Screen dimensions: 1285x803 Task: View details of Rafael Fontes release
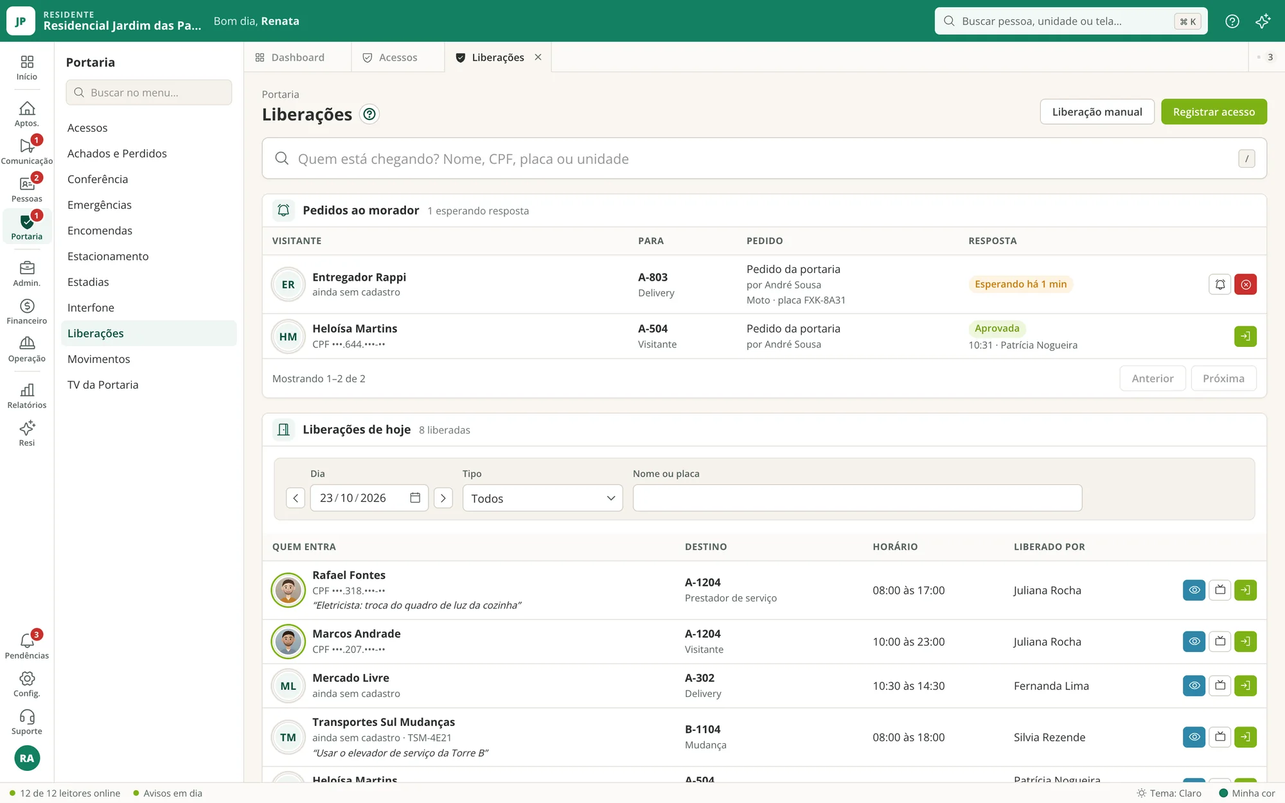1194,590
